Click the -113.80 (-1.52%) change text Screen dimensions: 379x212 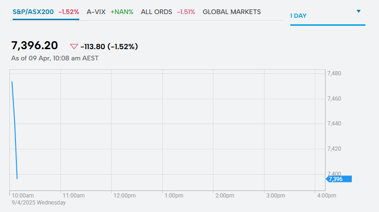point(109,46)
